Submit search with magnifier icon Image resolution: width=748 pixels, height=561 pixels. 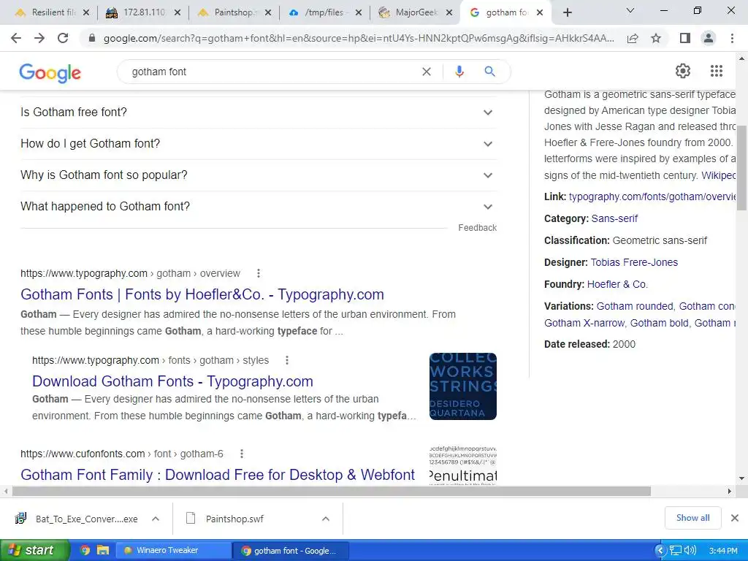(x=489, y=72)
